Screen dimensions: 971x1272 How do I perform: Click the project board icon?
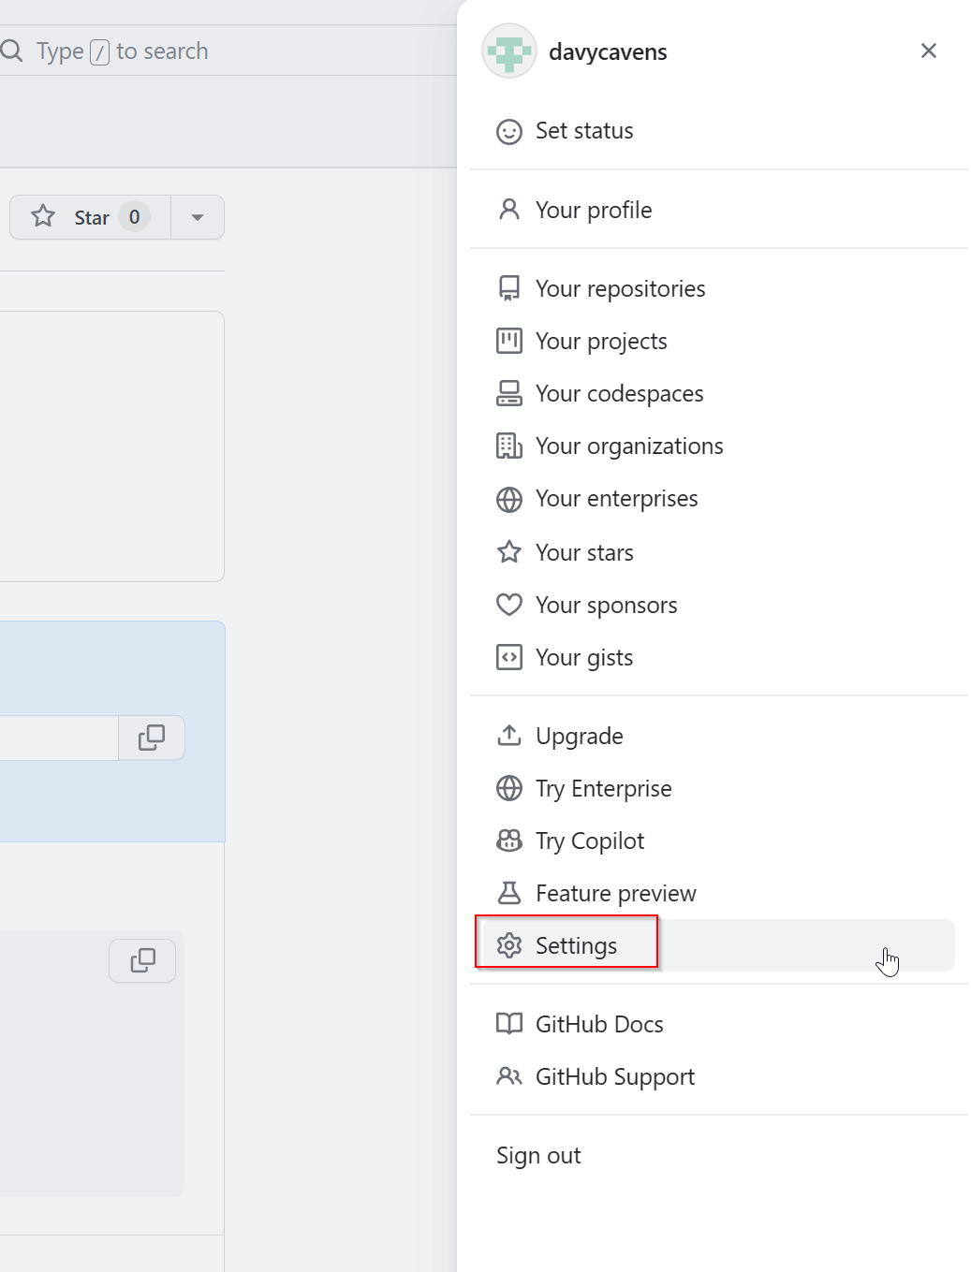[509, 341]
